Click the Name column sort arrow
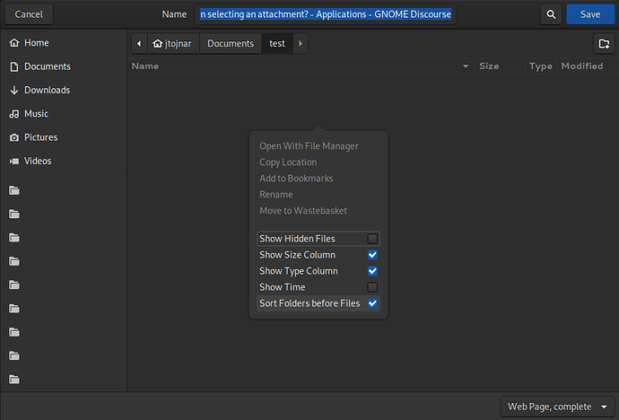Image resolution: width=619 pixels, height=420 pixels. coord(466,66)
